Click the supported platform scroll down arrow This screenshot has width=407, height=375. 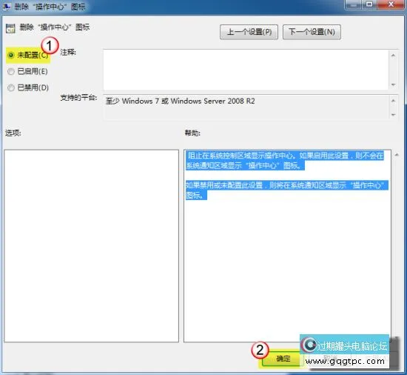click(393, 115)
